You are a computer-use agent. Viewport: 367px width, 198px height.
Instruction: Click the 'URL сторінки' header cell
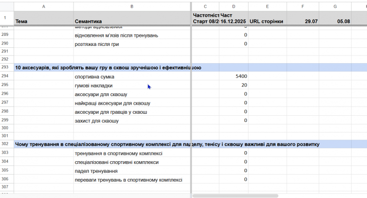267,18
